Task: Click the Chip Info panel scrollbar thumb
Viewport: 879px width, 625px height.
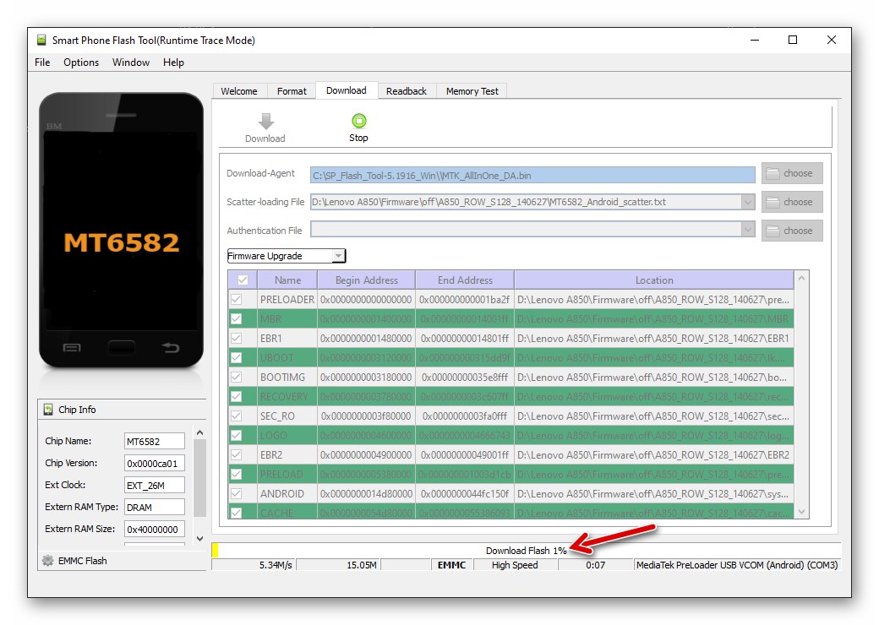Action: coord(199,478)
